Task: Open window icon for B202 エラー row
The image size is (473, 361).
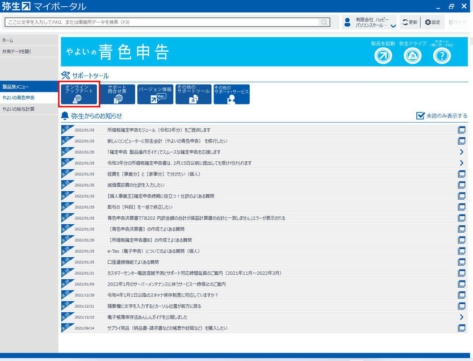Action: tap(461, 218)
